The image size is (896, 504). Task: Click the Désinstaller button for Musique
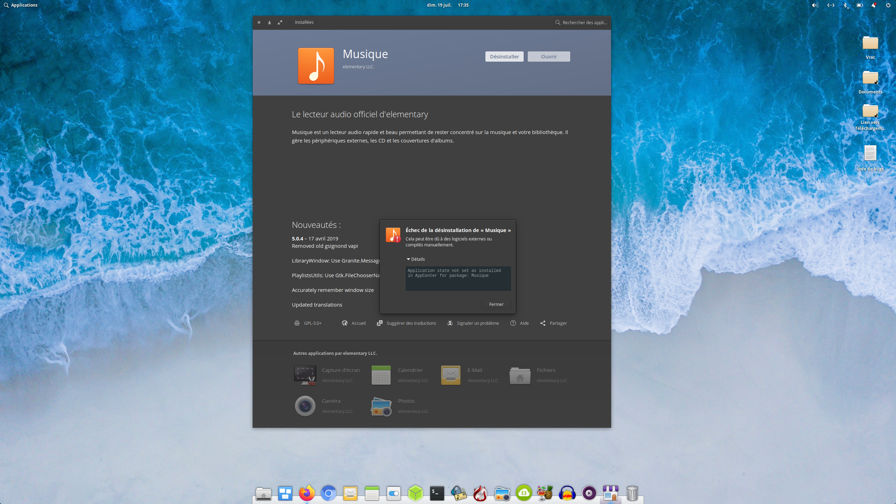[504, 57]
